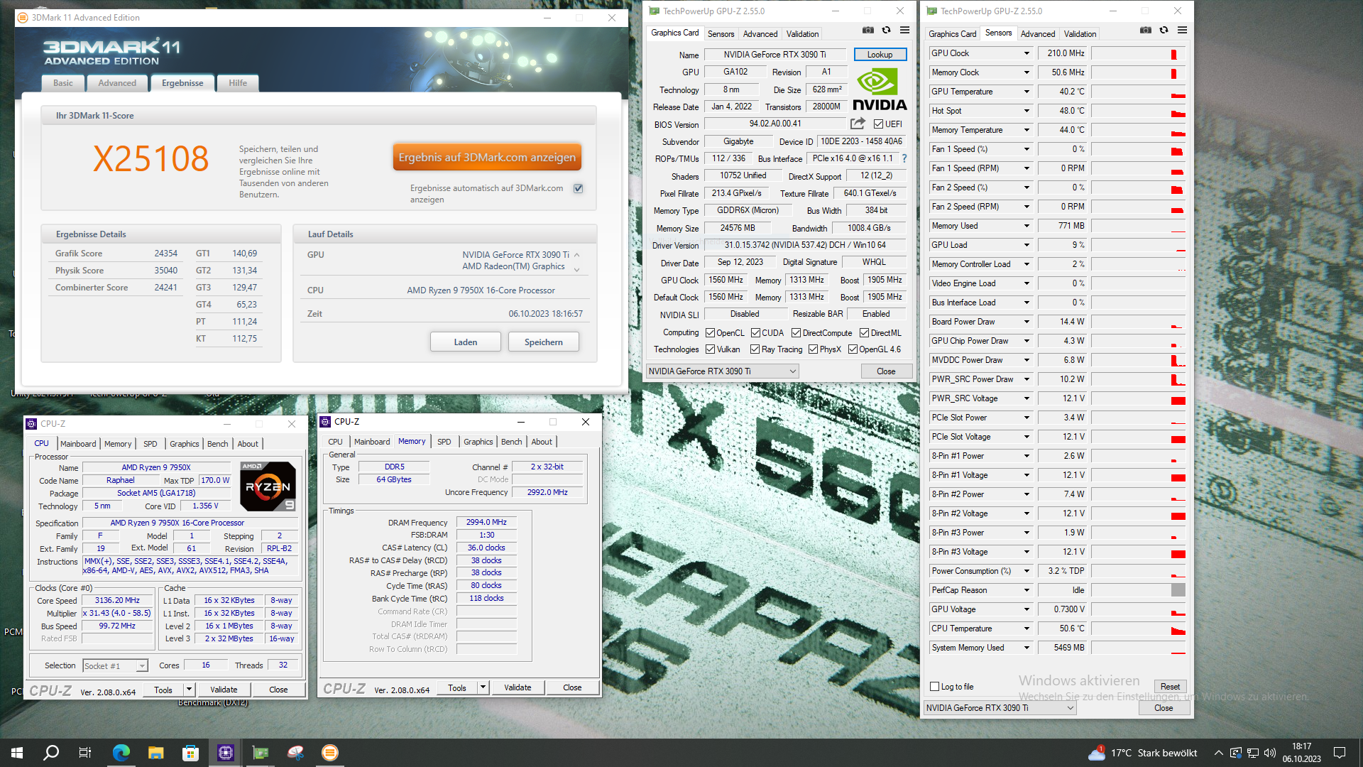Click Reset button in GPU-Z Sensors
Viewport: 1363px width, 767px height.
(1170, 687)
